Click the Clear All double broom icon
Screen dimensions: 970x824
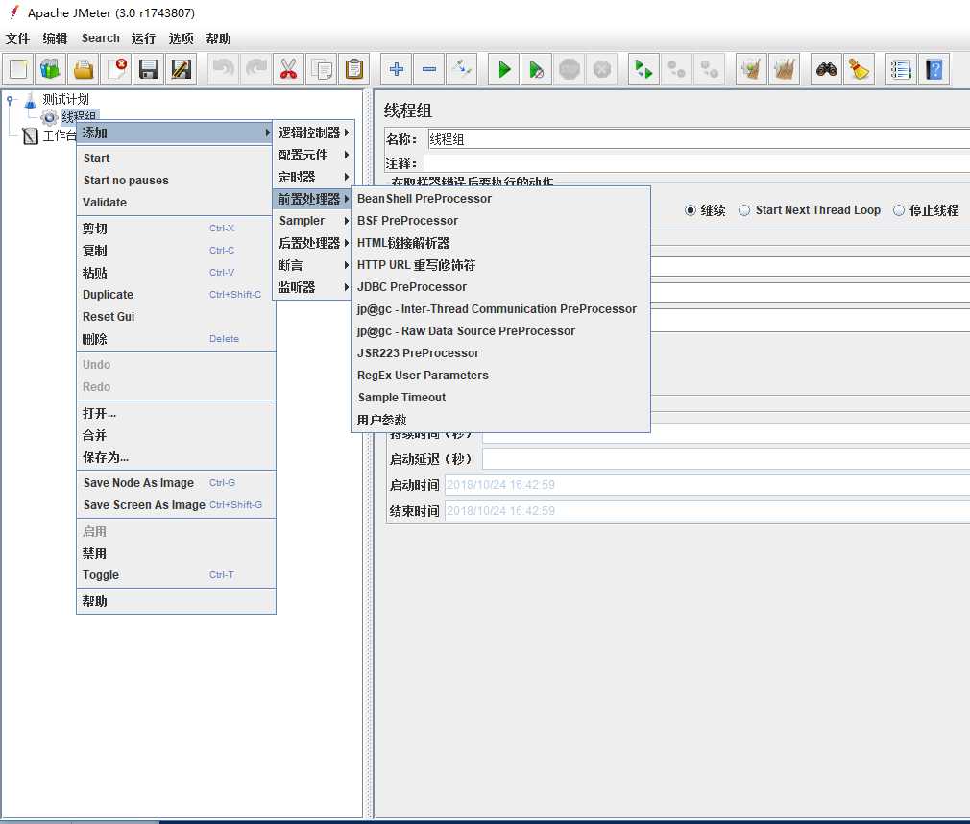tap(785, 69)
